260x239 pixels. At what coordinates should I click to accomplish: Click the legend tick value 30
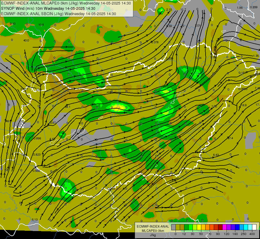coord(193,234)
